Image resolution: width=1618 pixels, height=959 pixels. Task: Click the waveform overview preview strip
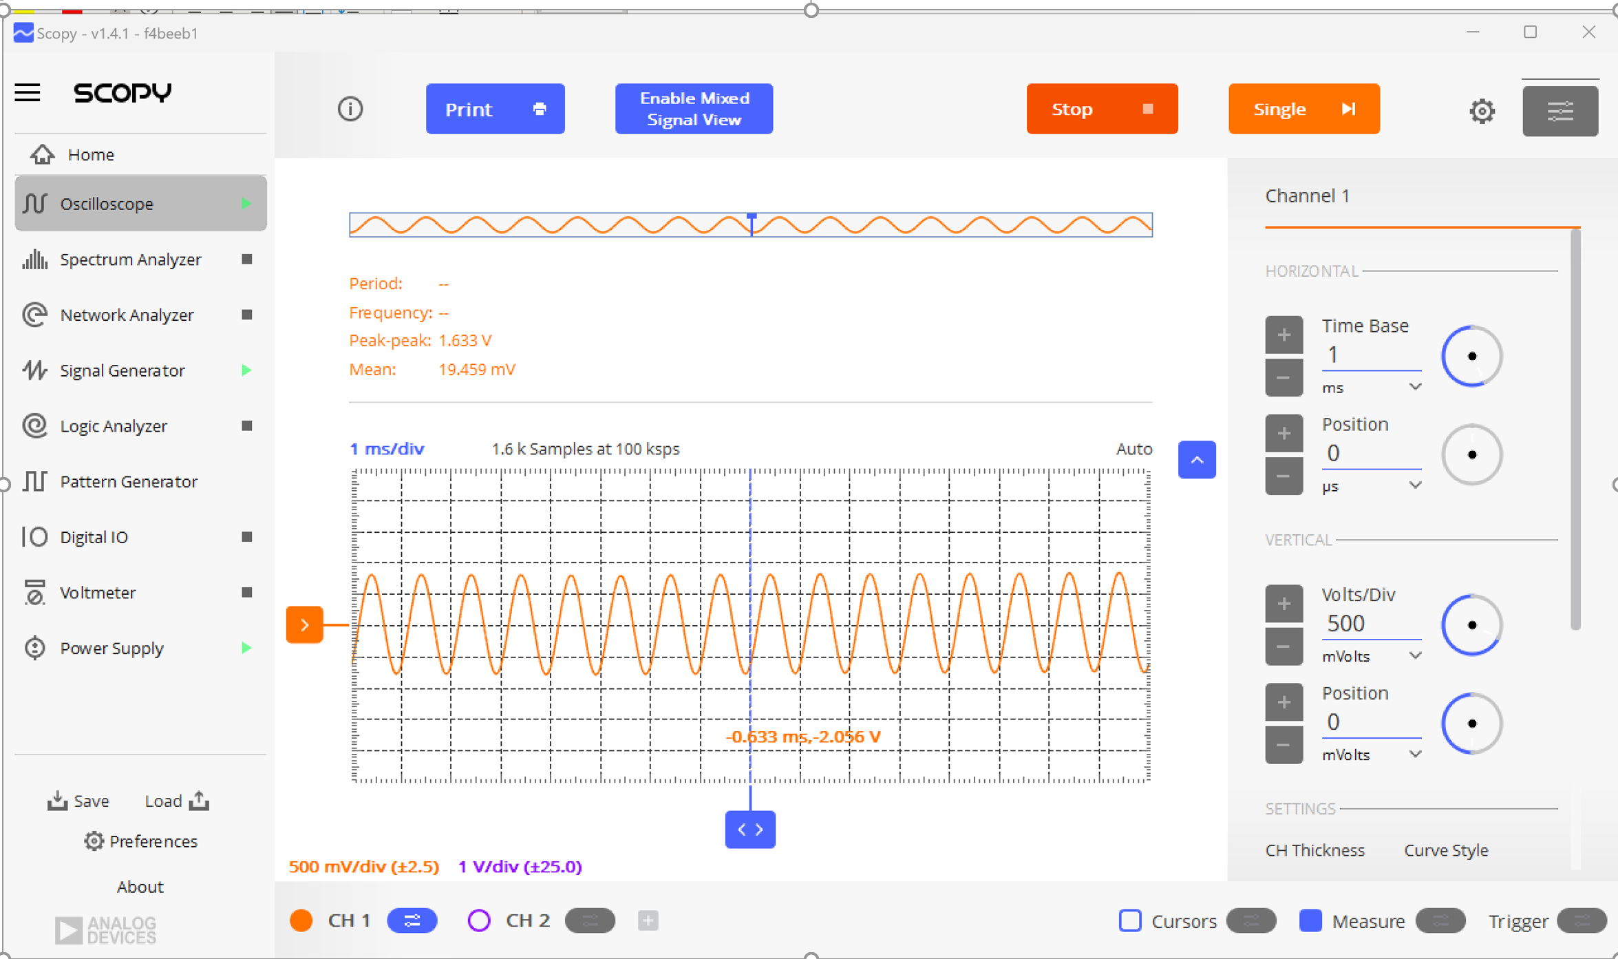[750, 224]
